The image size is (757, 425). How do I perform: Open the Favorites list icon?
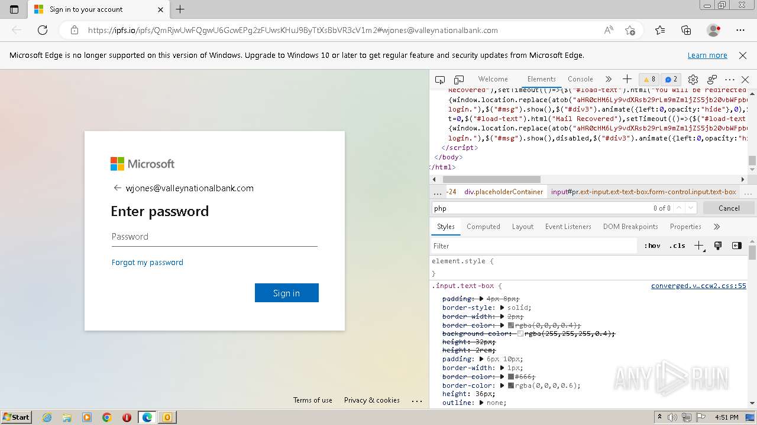(x=660, y=30)
